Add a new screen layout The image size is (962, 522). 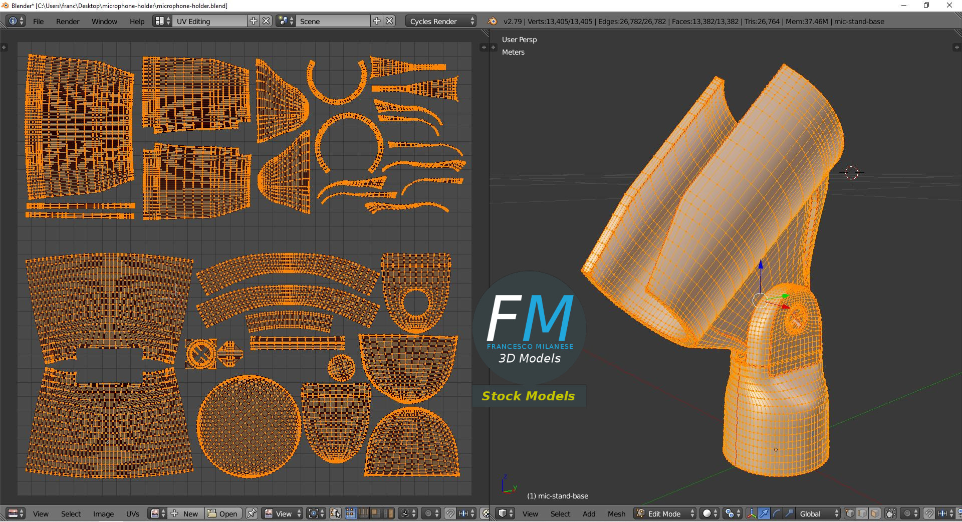tap(254, 21)
